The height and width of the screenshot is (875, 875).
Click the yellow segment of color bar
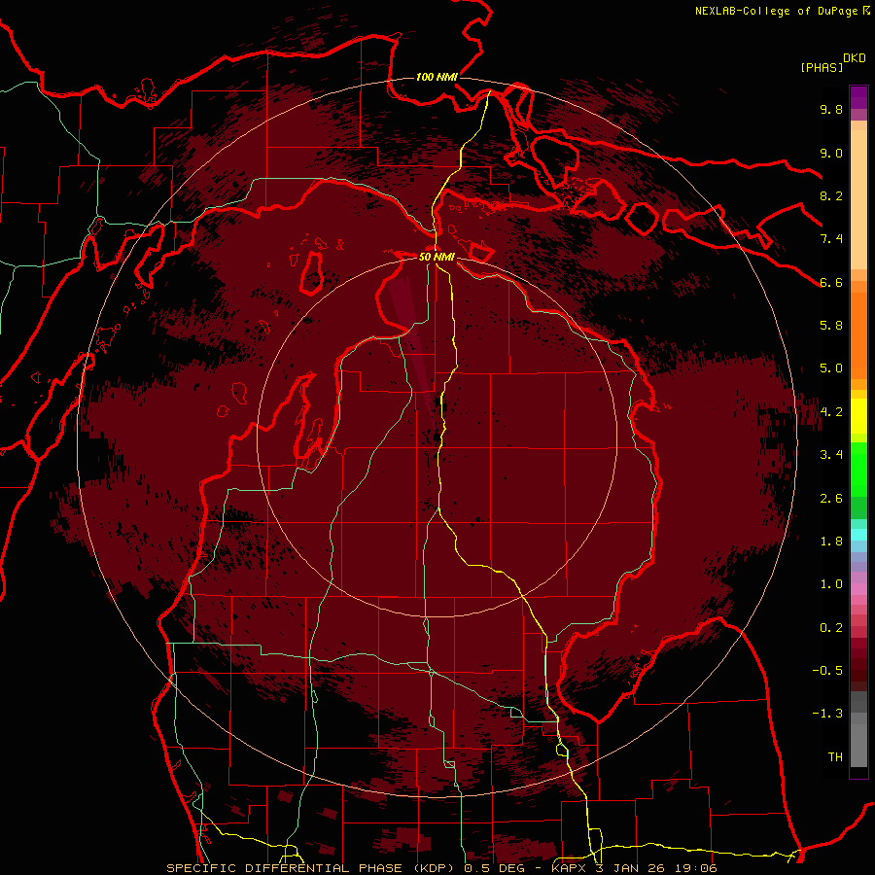coord(858,416)
